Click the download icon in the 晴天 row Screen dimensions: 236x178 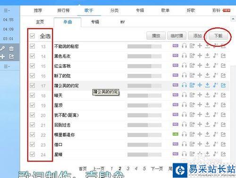pos(207,95)
